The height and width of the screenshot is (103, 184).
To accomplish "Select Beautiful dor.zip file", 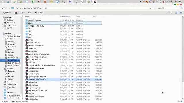I will coord(34,43).
